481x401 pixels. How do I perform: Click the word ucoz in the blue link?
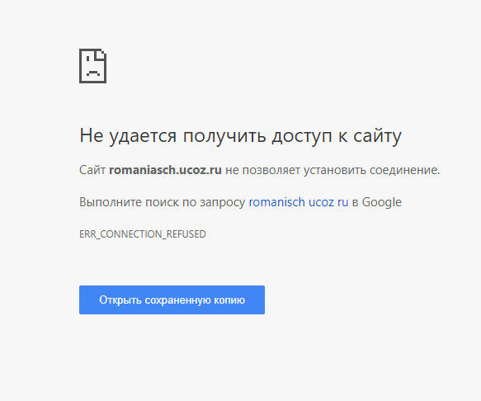321,202
